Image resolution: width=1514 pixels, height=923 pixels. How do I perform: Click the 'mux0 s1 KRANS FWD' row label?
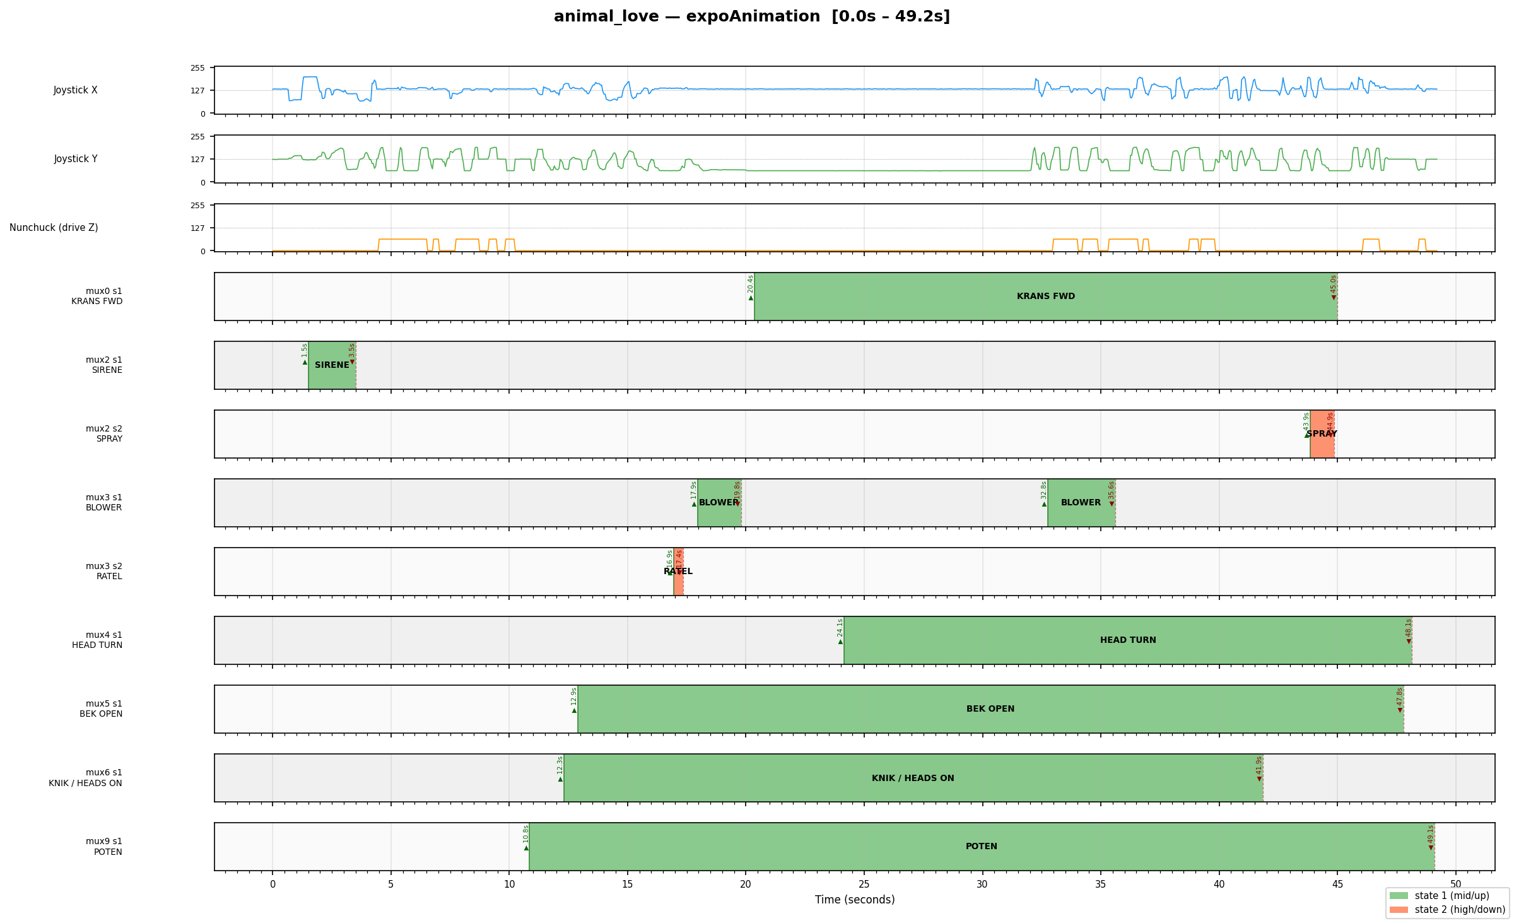click(x=97, y=297)
